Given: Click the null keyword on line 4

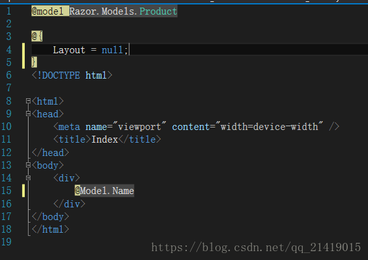Looking at the screenshot, I should coord(112,50).
